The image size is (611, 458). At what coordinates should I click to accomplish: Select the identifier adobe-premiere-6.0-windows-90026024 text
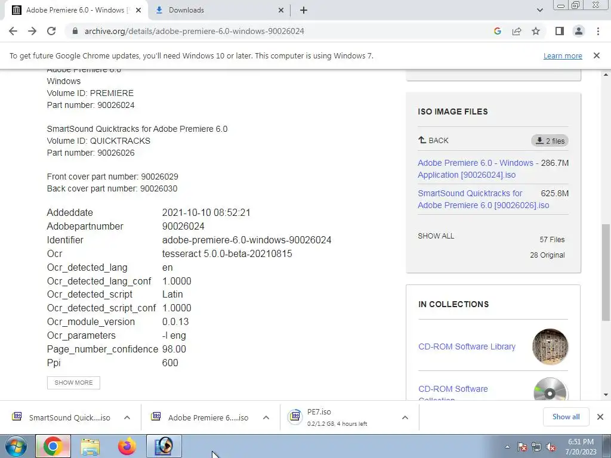[246, 240]
